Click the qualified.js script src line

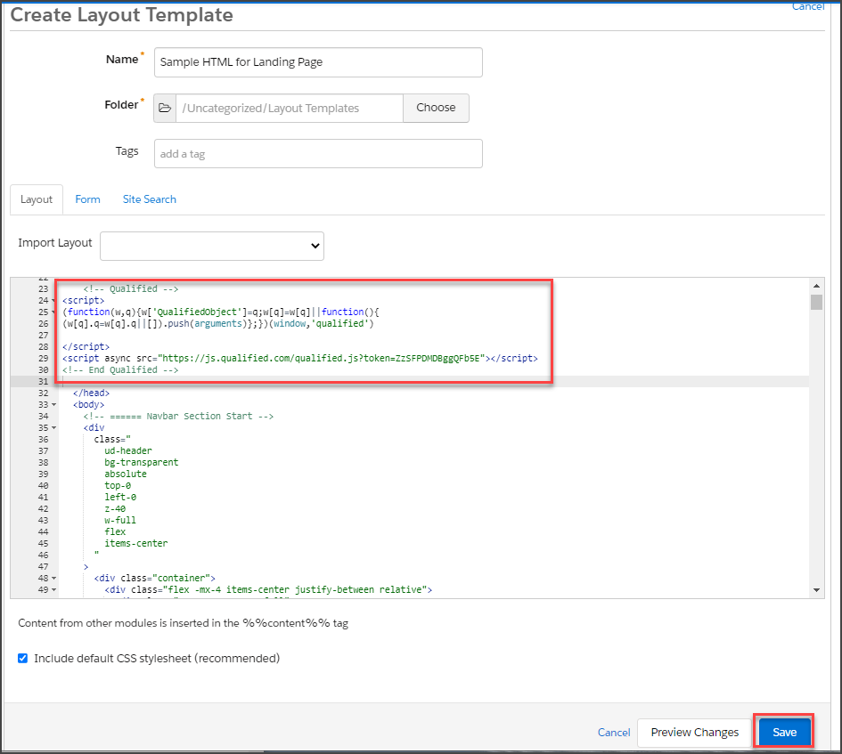(x=299, y=358)
